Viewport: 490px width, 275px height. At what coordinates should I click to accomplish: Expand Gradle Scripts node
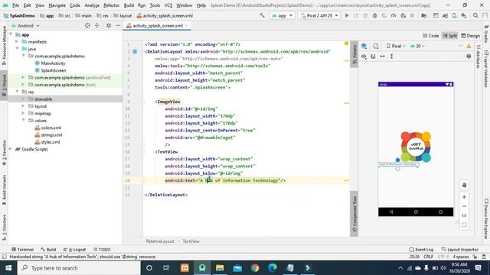[x=11, y=150]
